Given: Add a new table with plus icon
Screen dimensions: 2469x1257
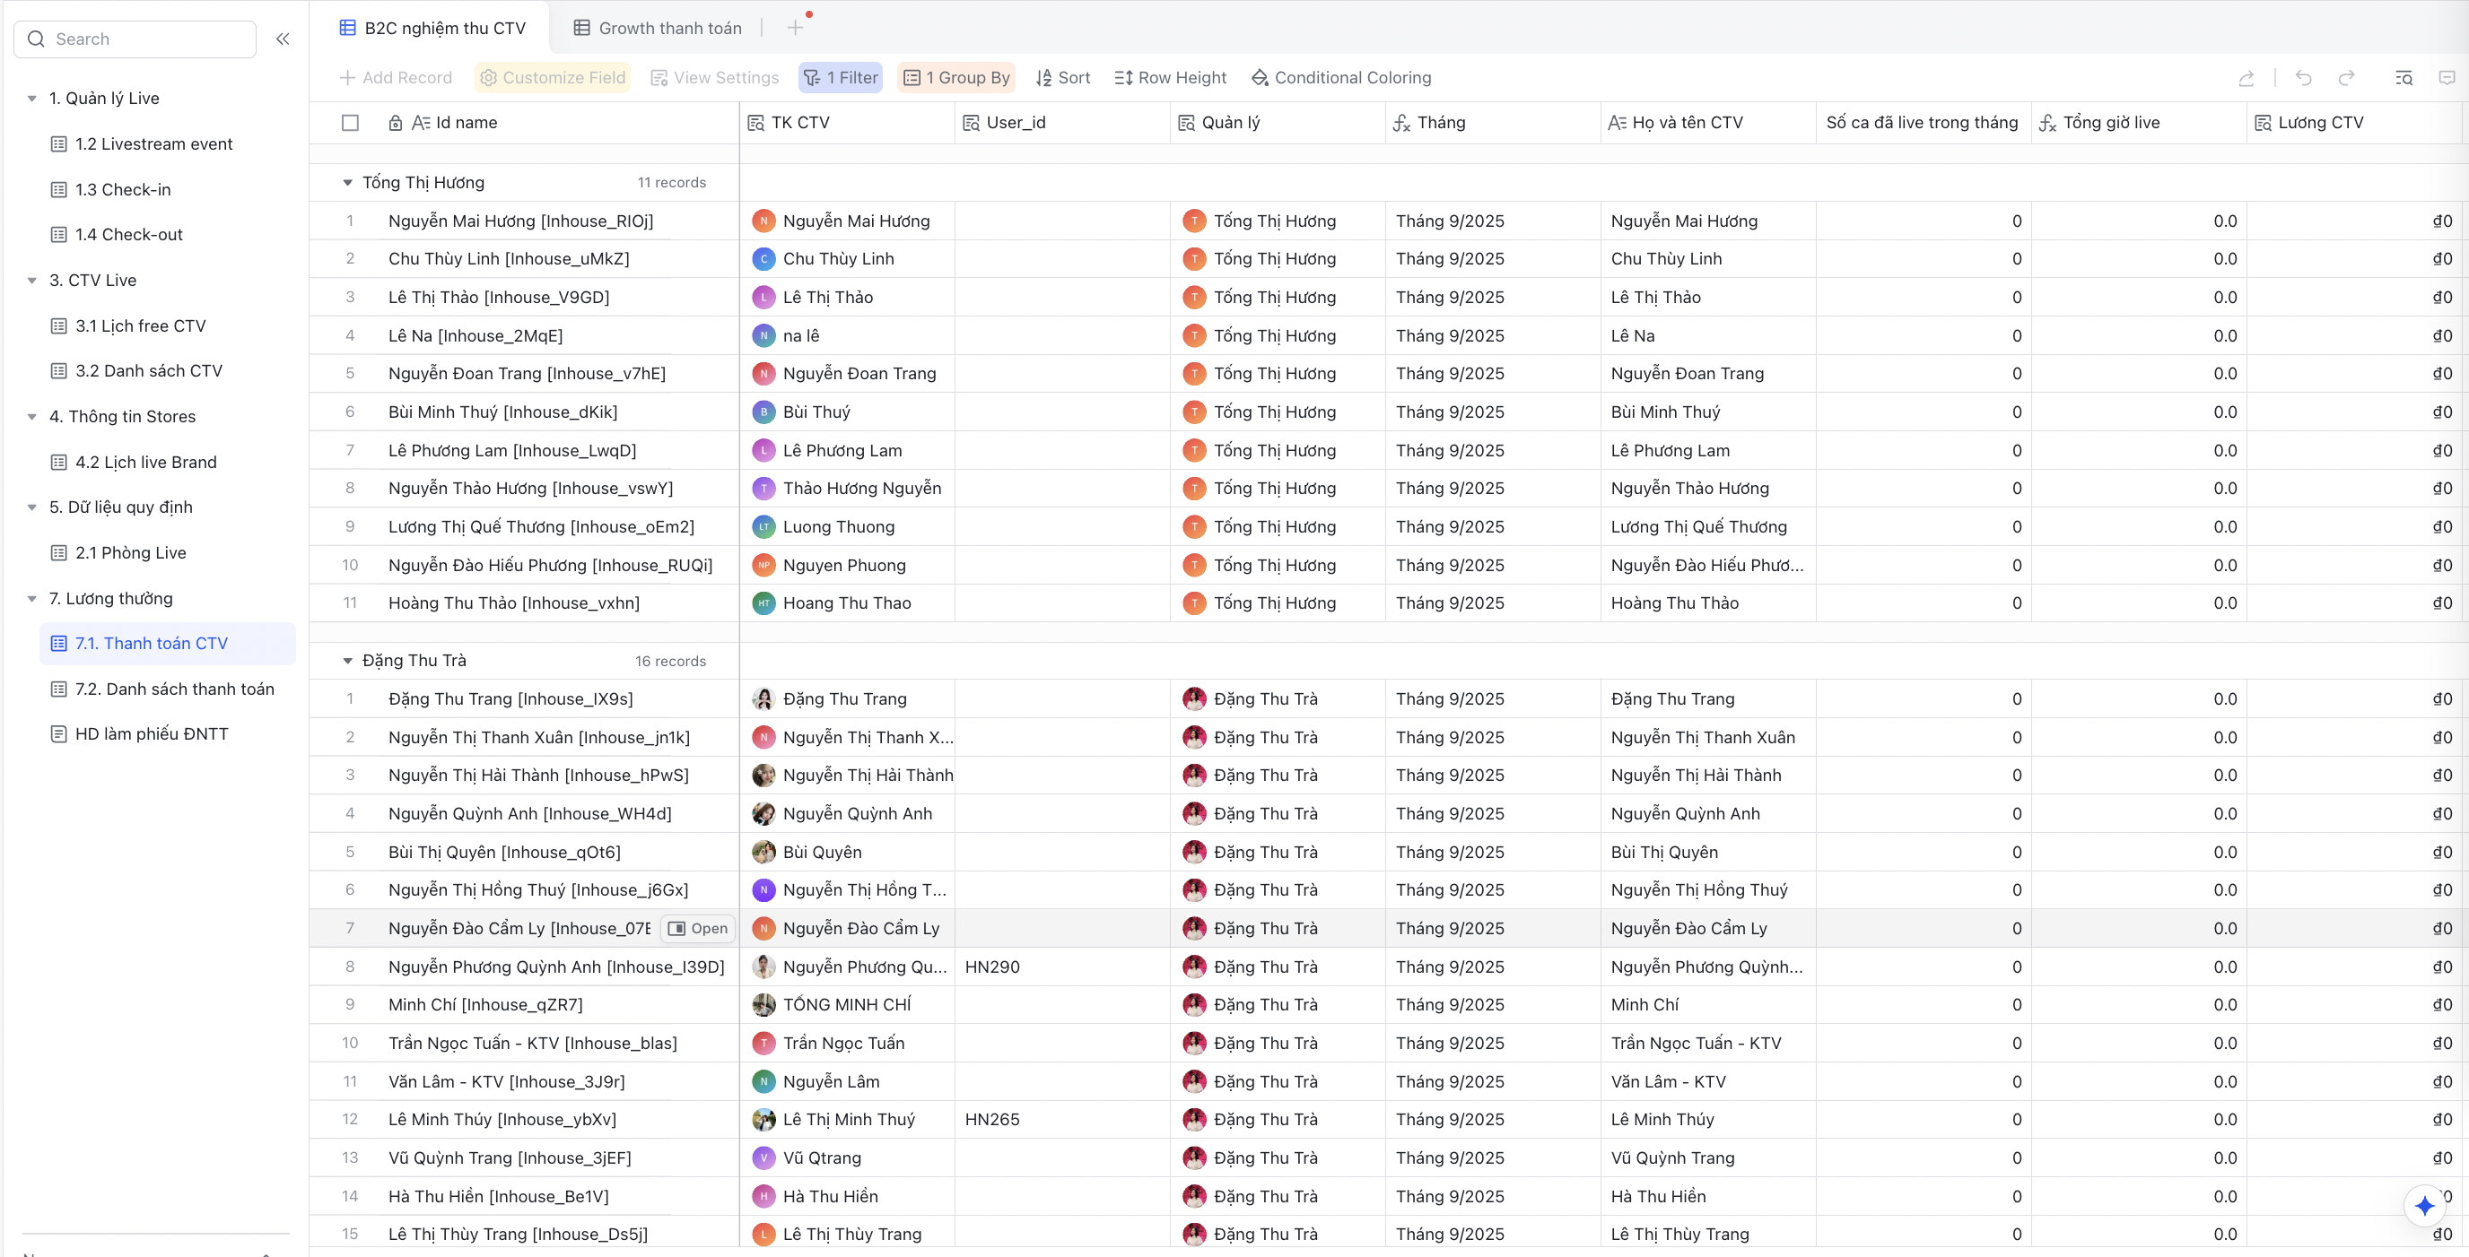Looking at the screenshot, I should pos(795,28).
